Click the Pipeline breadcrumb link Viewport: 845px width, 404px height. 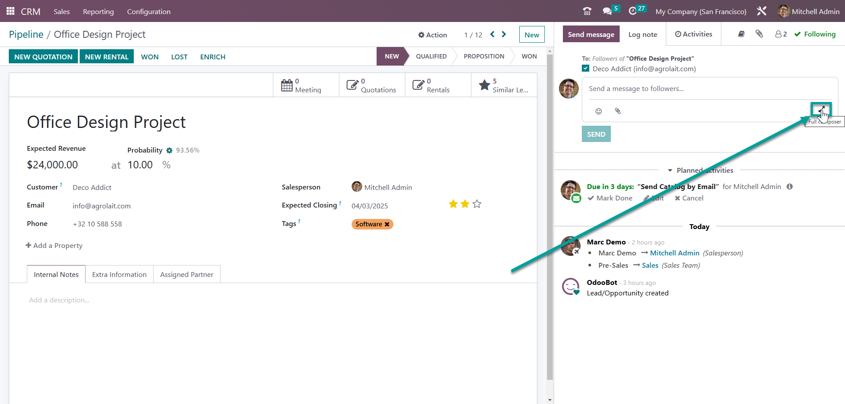(26, 34)
